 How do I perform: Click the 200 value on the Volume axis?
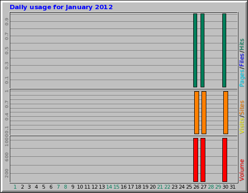[7, 173]
